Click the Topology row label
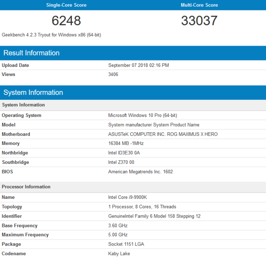 coord(12,207)
